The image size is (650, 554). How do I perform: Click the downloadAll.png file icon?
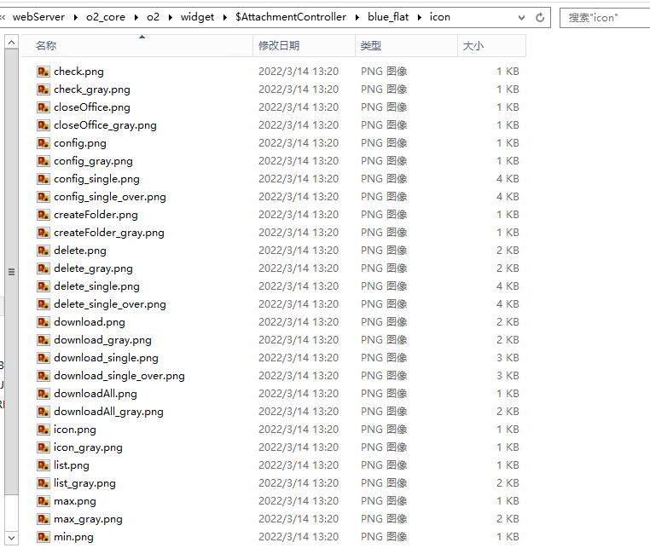click(x=44, y=394)
